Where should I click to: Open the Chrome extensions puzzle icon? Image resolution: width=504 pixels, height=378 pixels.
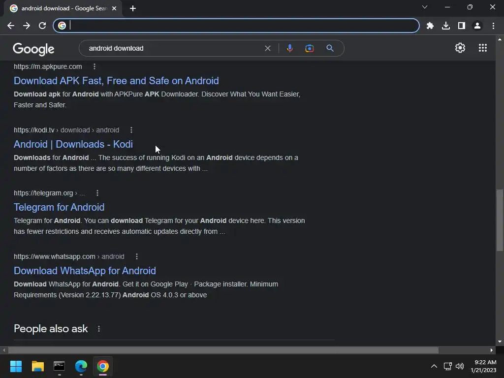point(430,26)
